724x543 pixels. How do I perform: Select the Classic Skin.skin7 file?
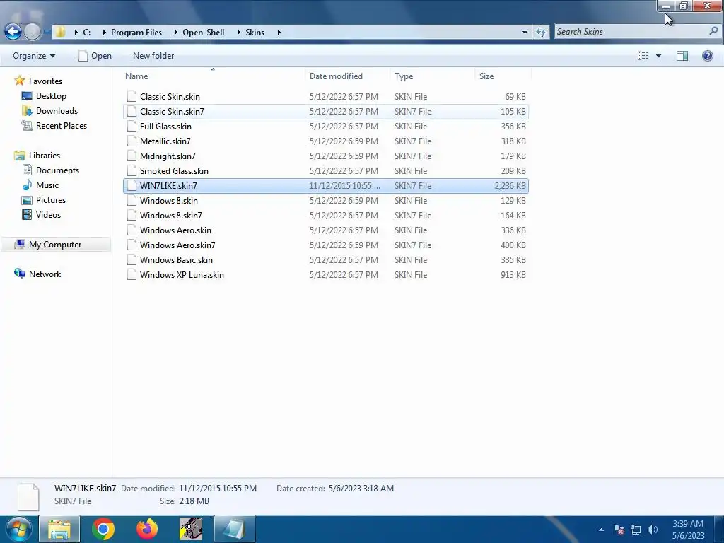(x=325, y=111)
